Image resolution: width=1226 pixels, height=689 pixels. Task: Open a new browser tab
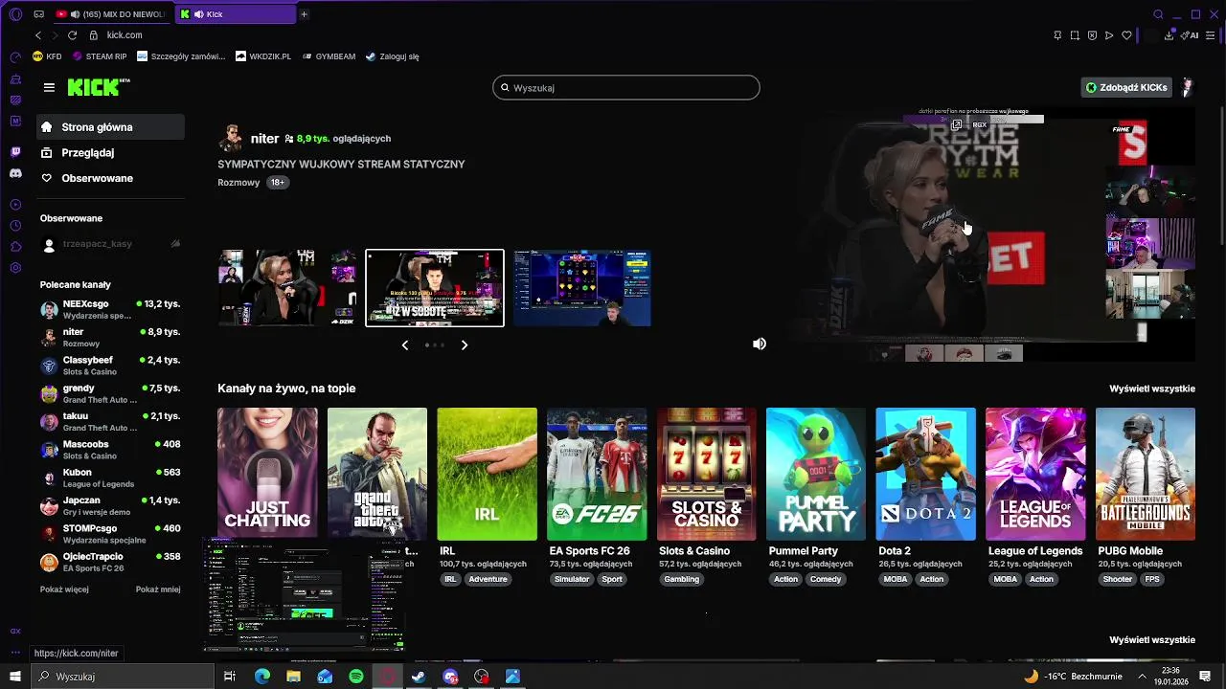[305, 14]
